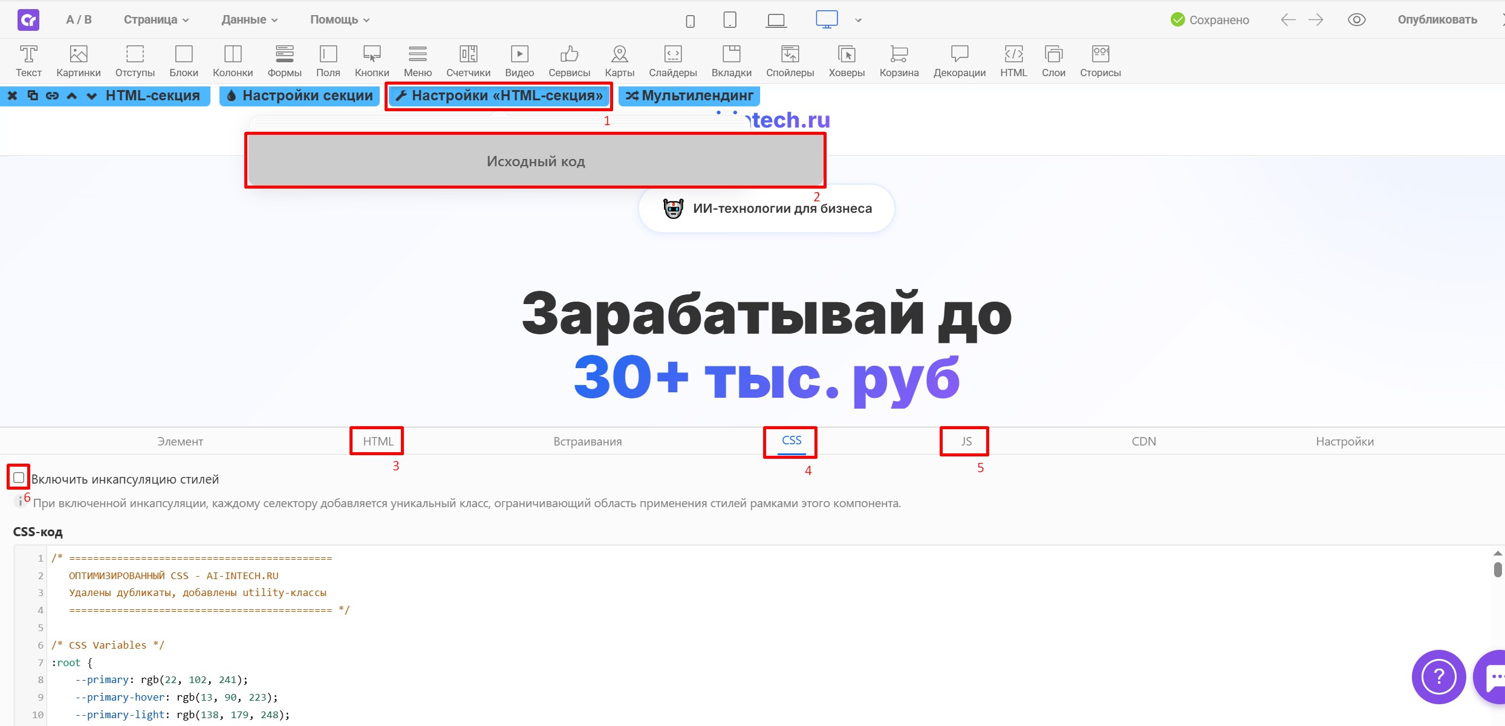Switch to desktop monitor view
This screenshot has height=726, width=1505.
coord(827,19)
